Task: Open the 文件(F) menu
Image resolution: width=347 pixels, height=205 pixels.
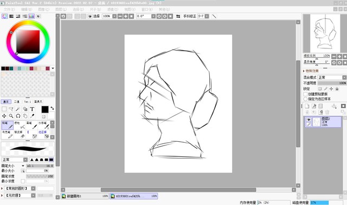Action: (x=9, y=9)
